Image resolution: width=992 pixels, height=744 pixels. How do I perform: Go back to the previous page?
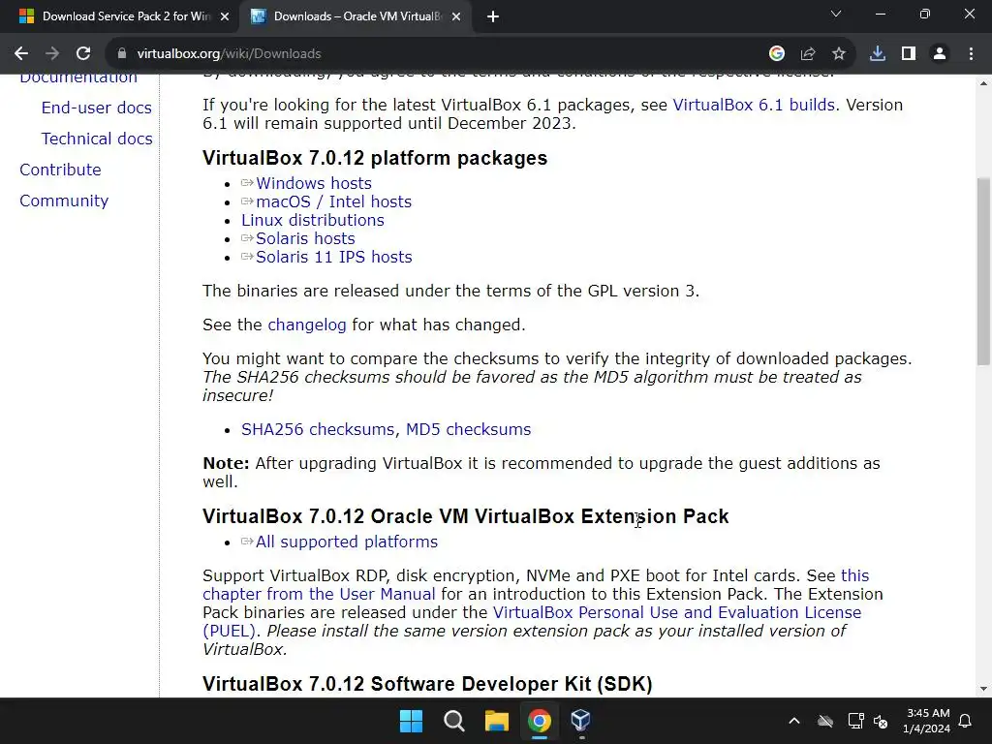21,54
